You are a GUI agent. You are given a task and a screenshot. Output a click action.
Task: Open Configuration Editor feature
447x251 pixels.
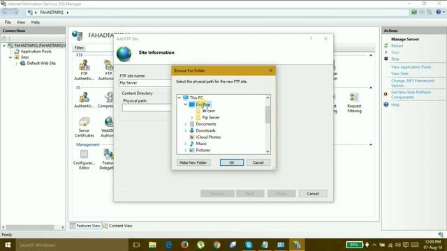coord(84,160)
